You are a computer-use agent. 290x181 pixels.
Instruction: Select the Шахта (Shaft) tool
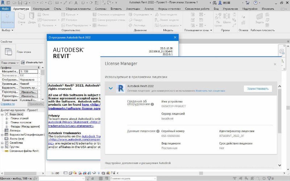point(227,18)
